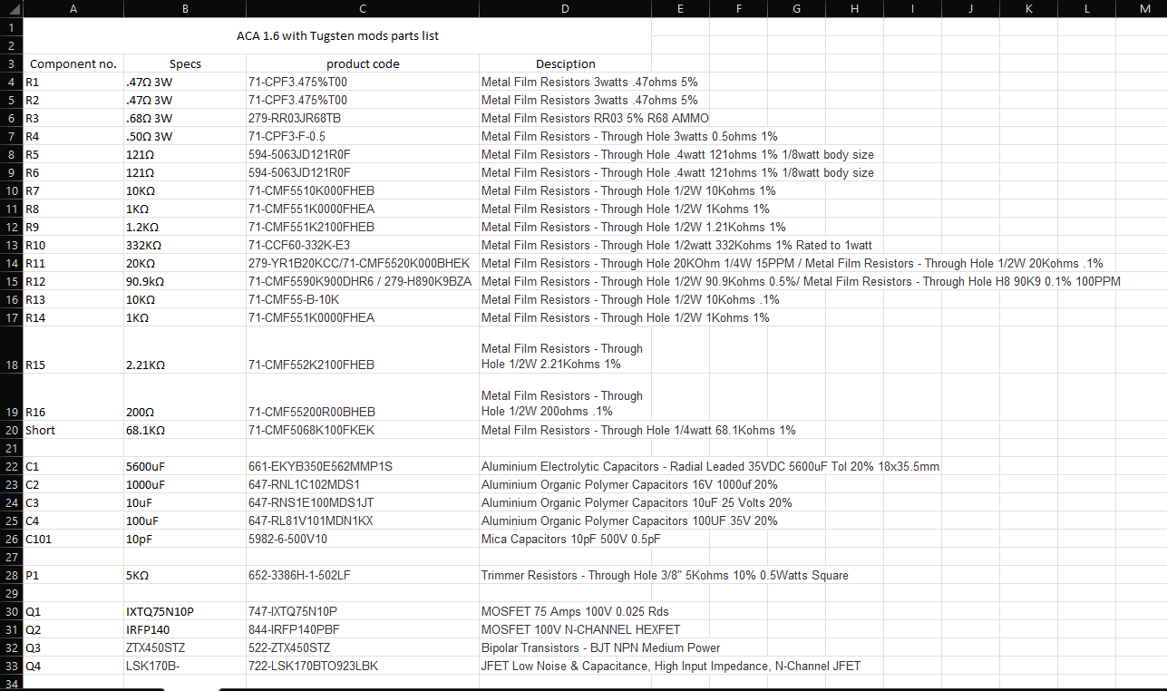Select the P1 component cell
Screen dimensions: 1167x691
[x=73, y=575]
